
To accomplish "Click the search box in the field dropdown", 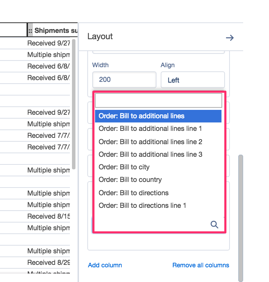I will [x=158, y=100].
